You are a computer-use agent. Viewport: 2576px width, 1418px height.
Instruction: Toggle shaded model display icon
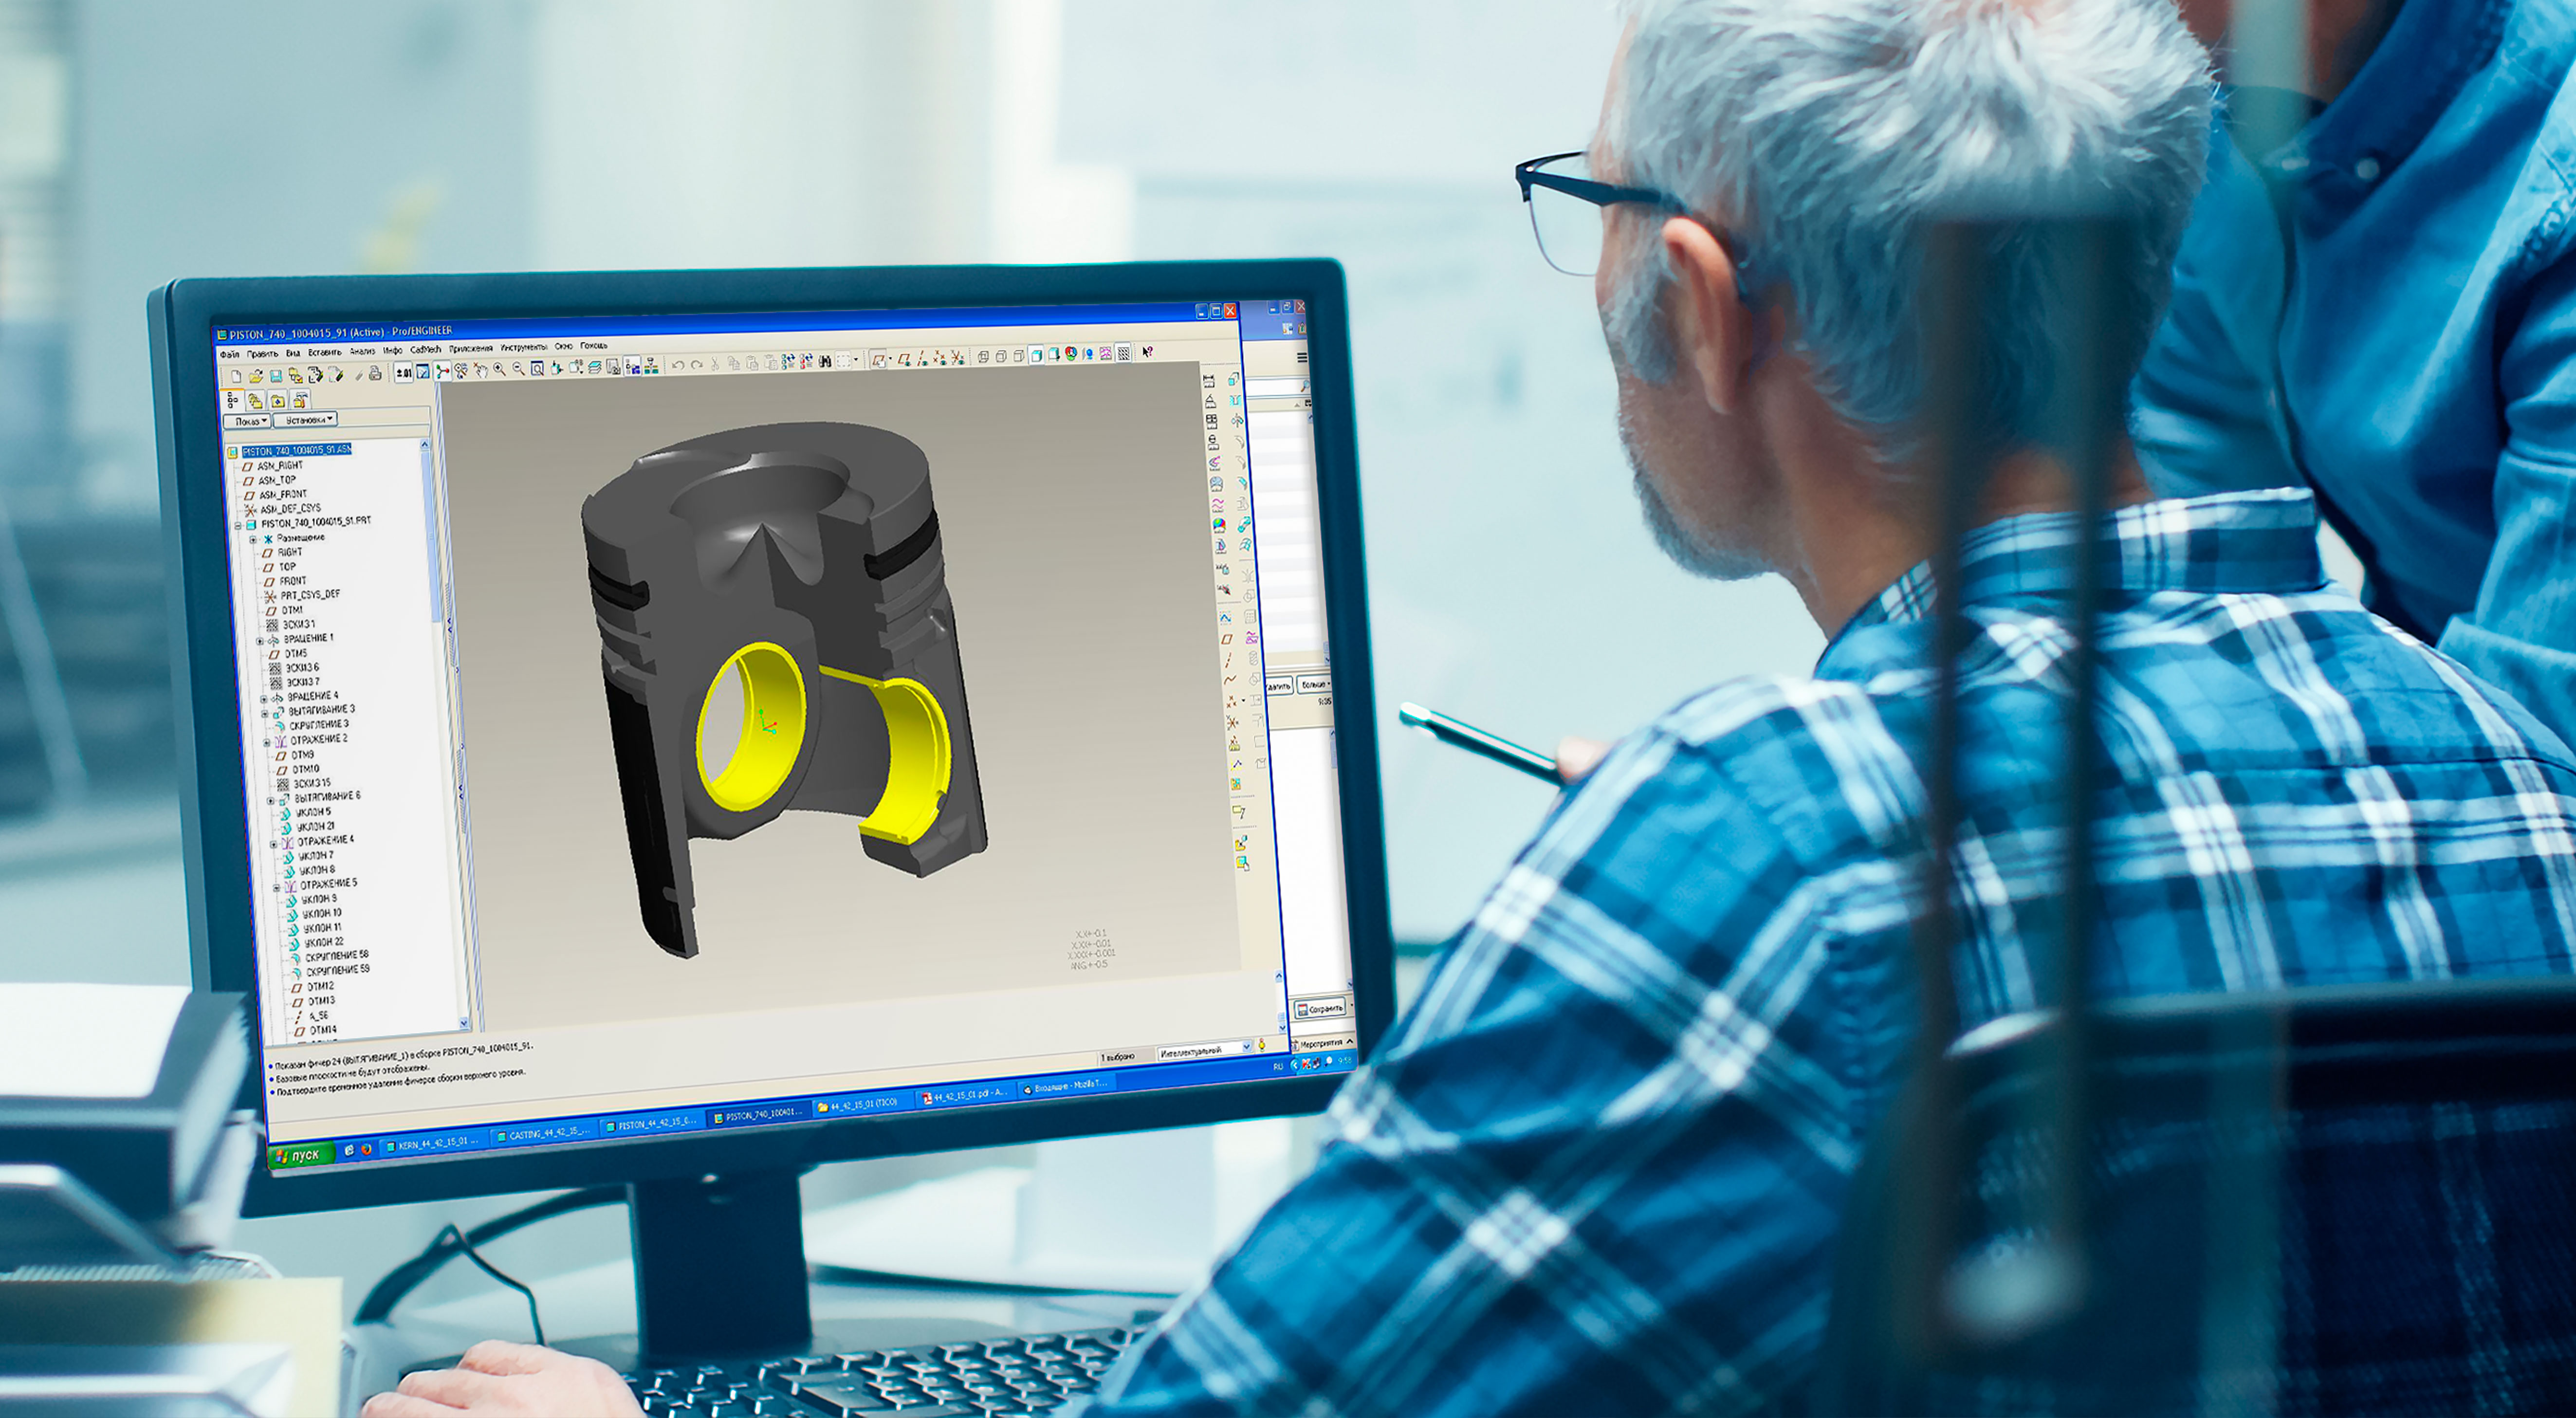coord(1036,355)
